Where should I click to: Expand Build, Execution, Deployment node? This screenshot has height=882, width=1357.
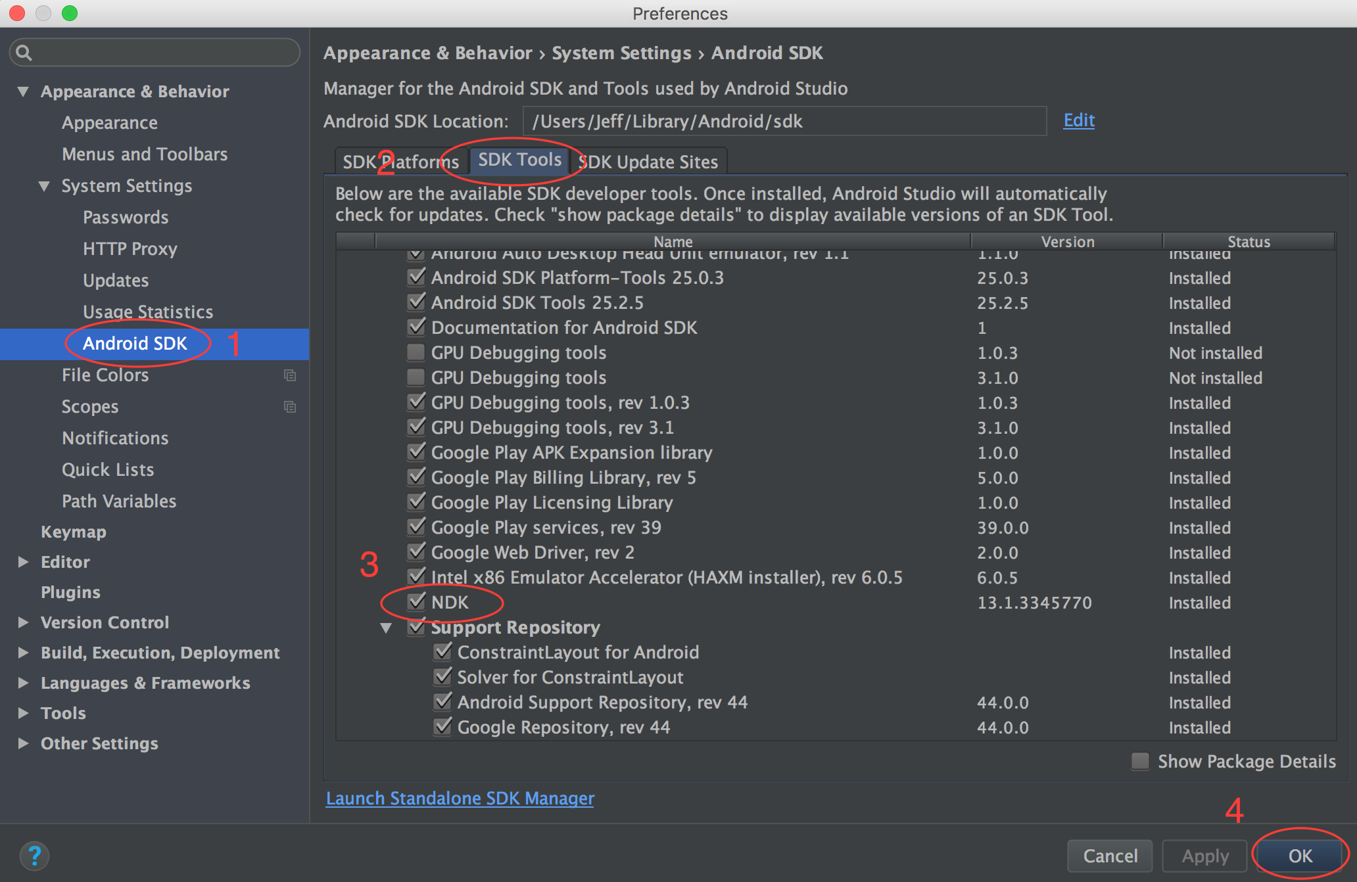(x=24, y=653)
